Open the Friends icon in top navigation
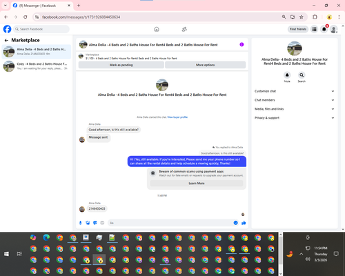 (x=184, y=29)
